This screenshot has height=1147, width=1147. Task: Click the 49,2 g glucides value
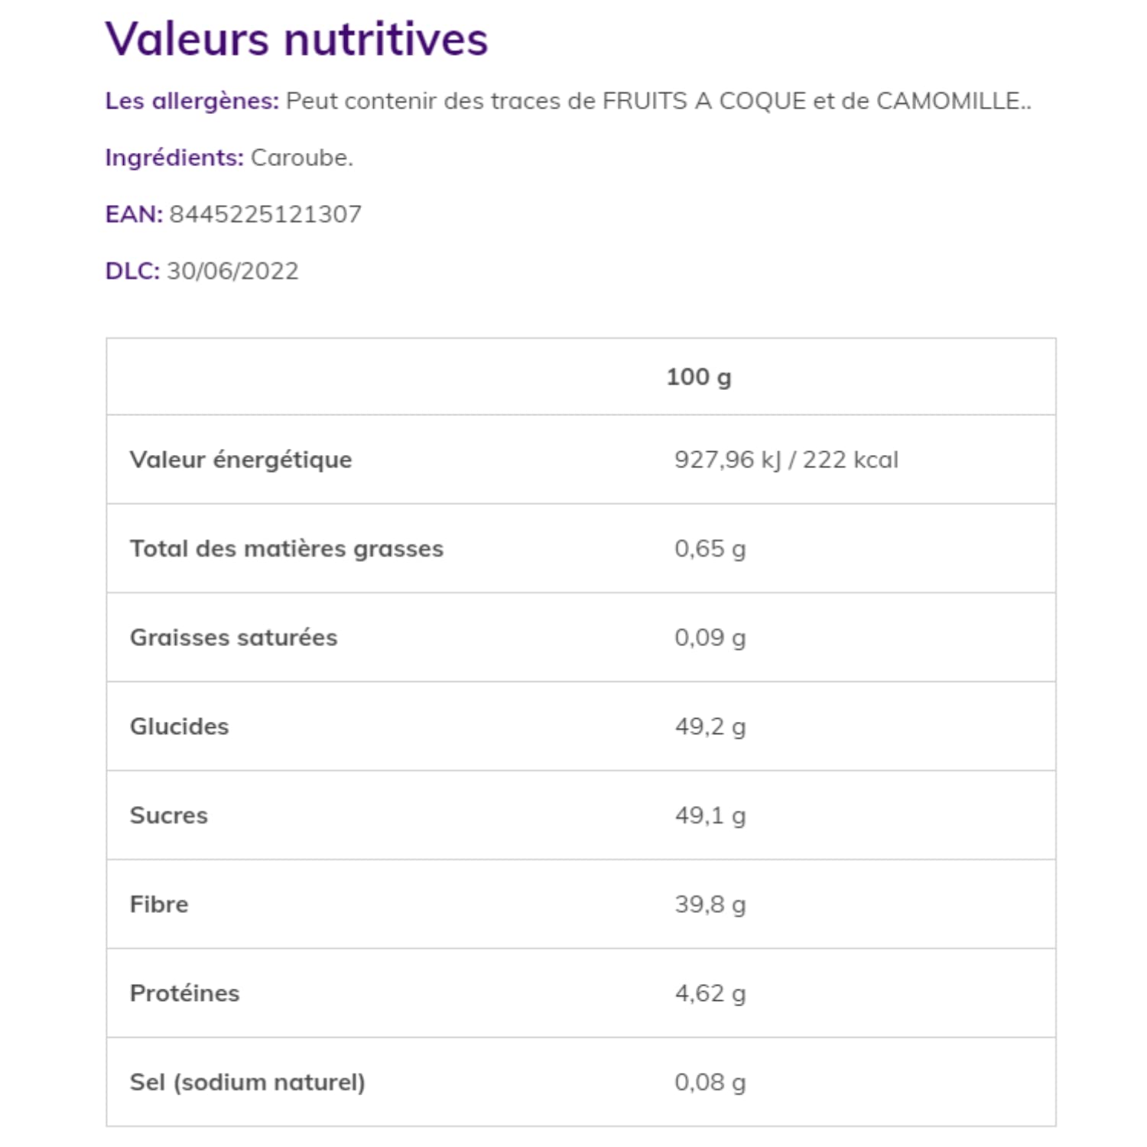coord(710,726)
